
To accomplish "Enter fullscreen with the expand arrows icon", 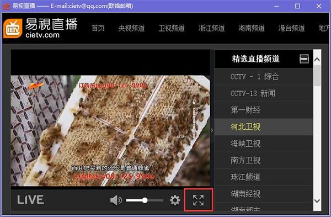I will 198,200.
